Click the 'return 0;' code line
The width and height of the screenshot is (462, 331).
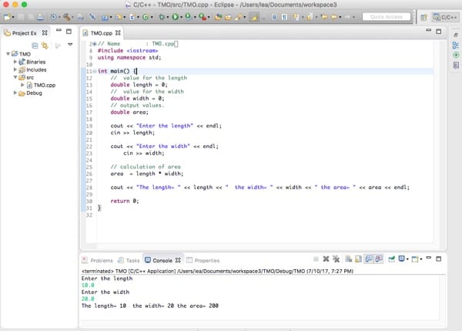124,201
